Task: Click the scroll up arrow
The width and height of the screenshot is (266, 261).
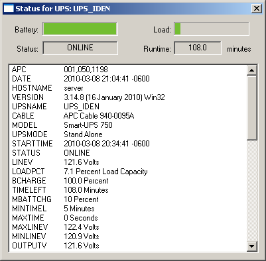Action: 252,70
